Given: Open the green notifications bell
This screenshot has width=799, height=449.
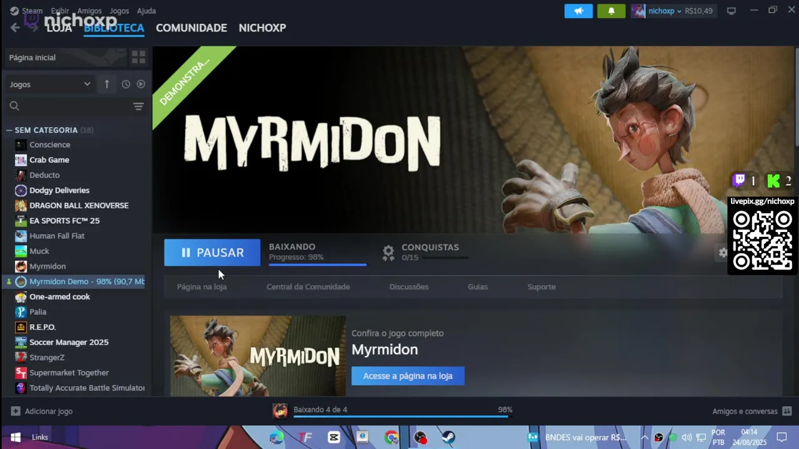Looking at the screenshot, I should [611, 11].
